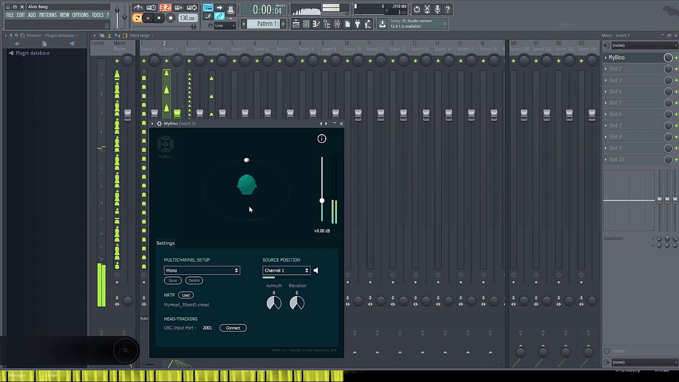This screenshot has height=382, width=679.
Task: Click the Settings tab label
Action: (x=165, y=243)
